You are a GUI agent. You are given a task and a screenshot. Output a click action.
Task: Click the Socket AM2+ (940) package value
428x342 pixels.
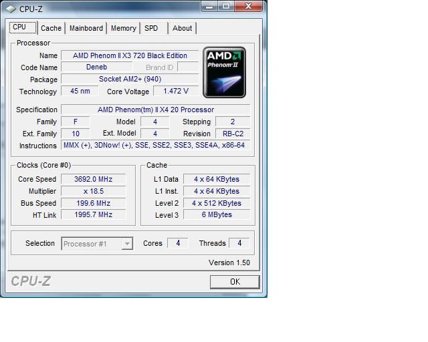click(x=130, y=79)
